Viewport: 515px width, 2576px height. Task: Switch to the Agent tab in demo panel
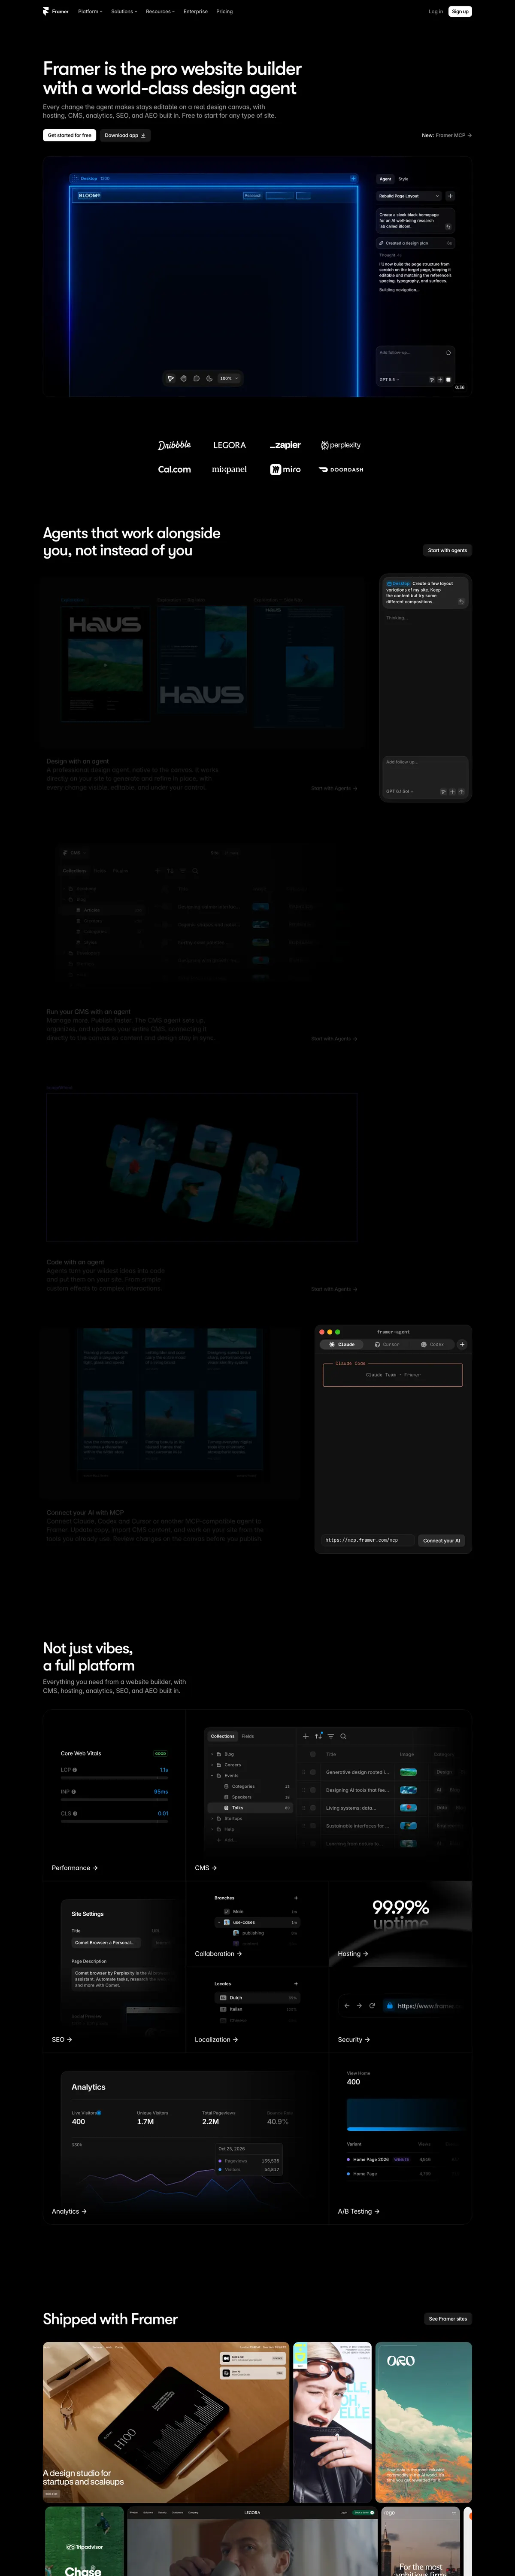(385, 179)
